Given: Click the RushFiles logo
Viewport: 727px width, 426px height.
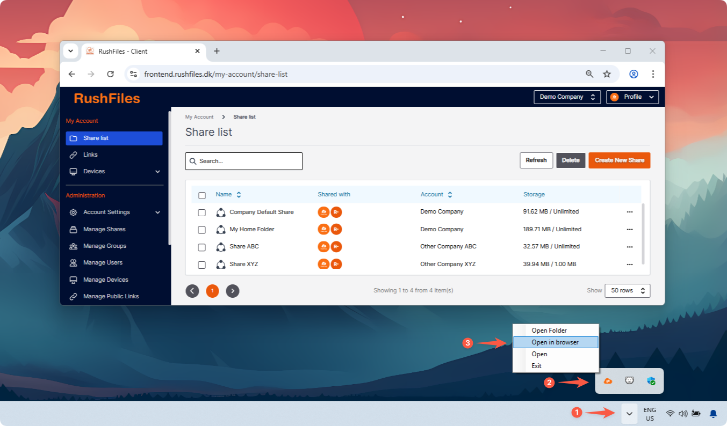Looking at the screenshot, I should point(107,98).
